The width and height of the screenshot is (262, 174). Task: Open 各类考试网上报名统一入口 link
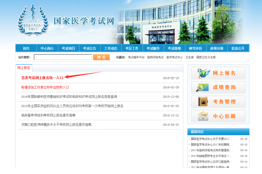(42, 78)
